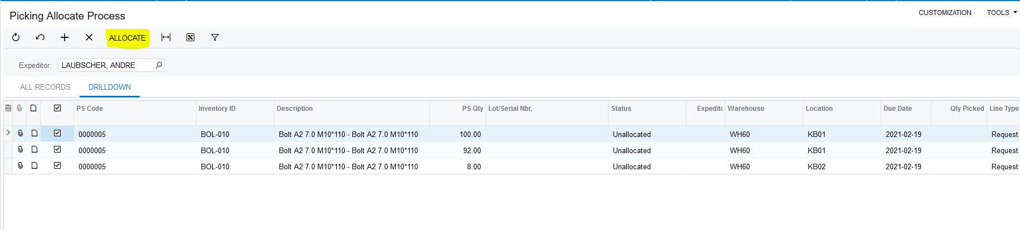Click the Expeditor lookup magnifier icon
The width and height of the screenshot is (1020, 230).
pos(159,65)
